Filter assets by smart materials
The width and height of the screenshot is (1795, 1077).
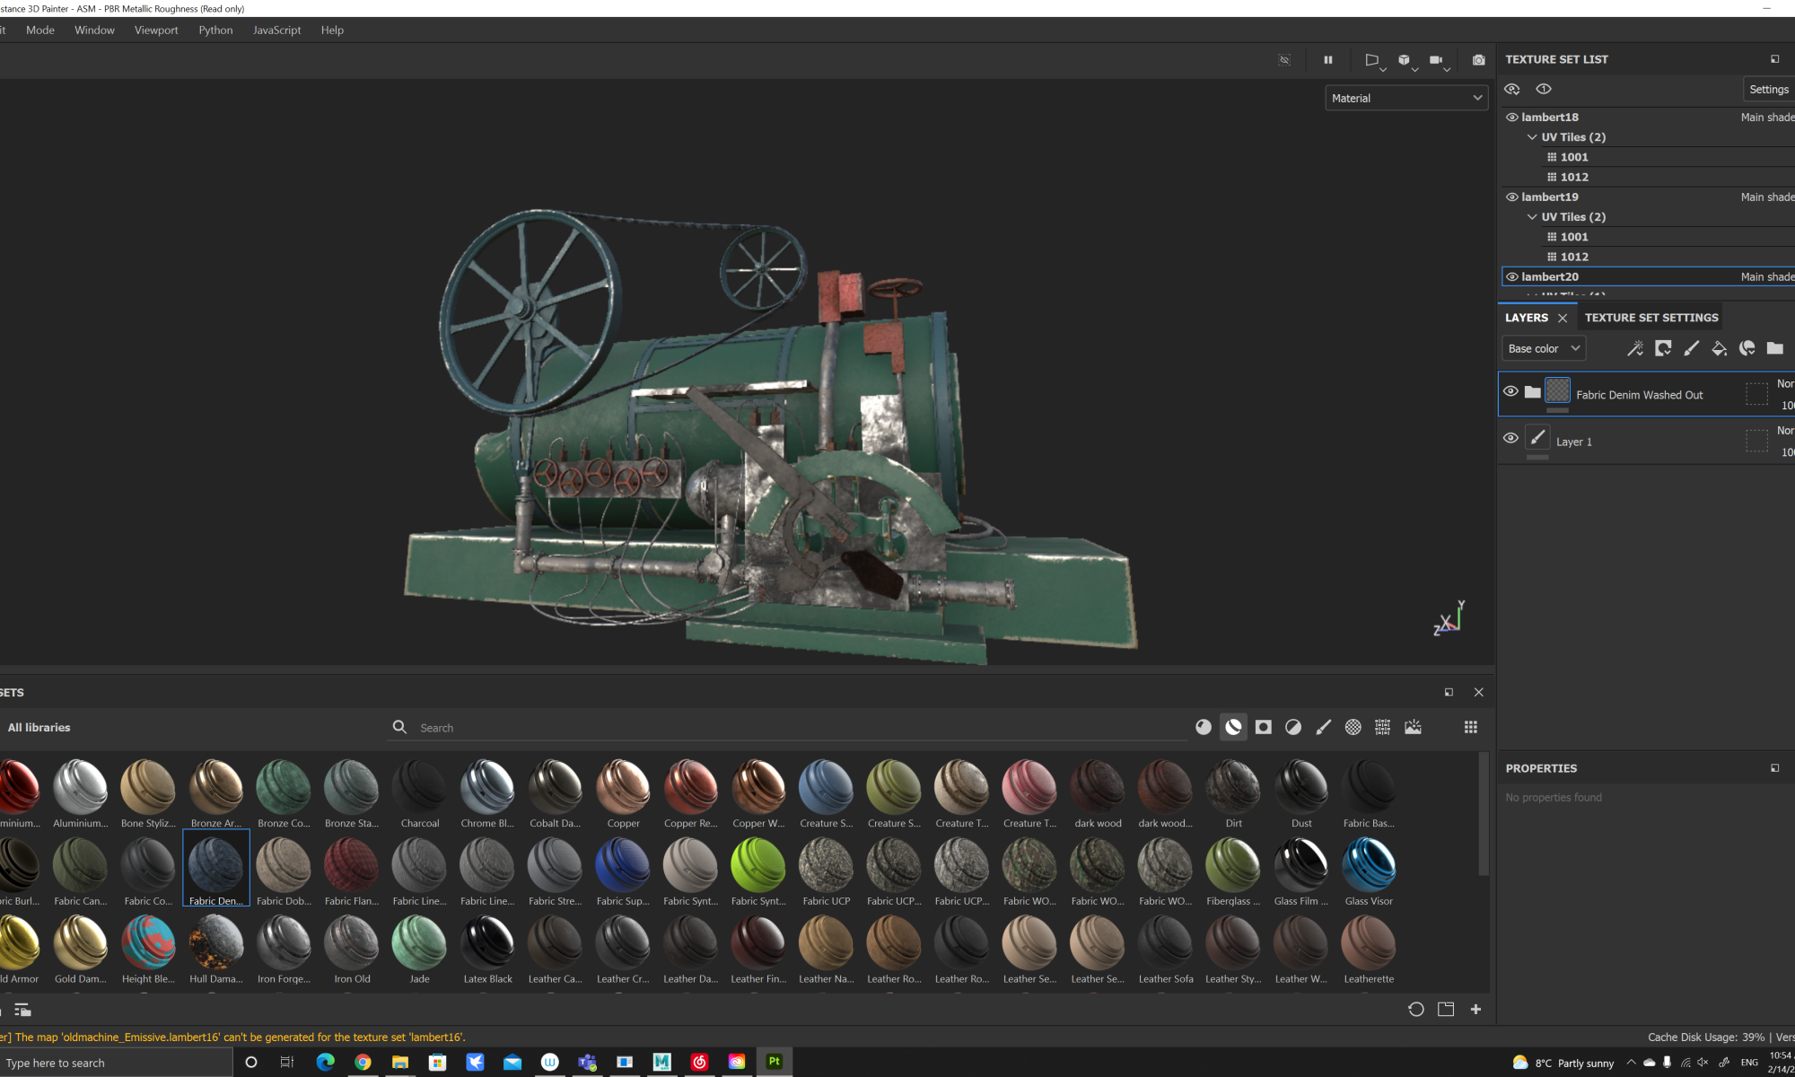[1233, 727]
